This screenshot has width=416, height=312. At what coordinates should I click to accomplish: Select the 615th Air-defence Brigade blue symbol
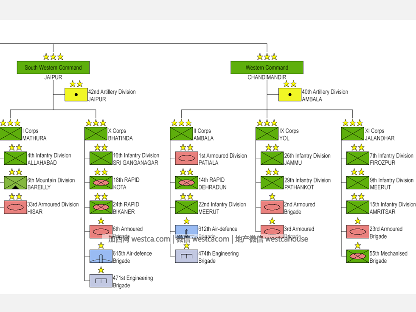click(101, 256)
